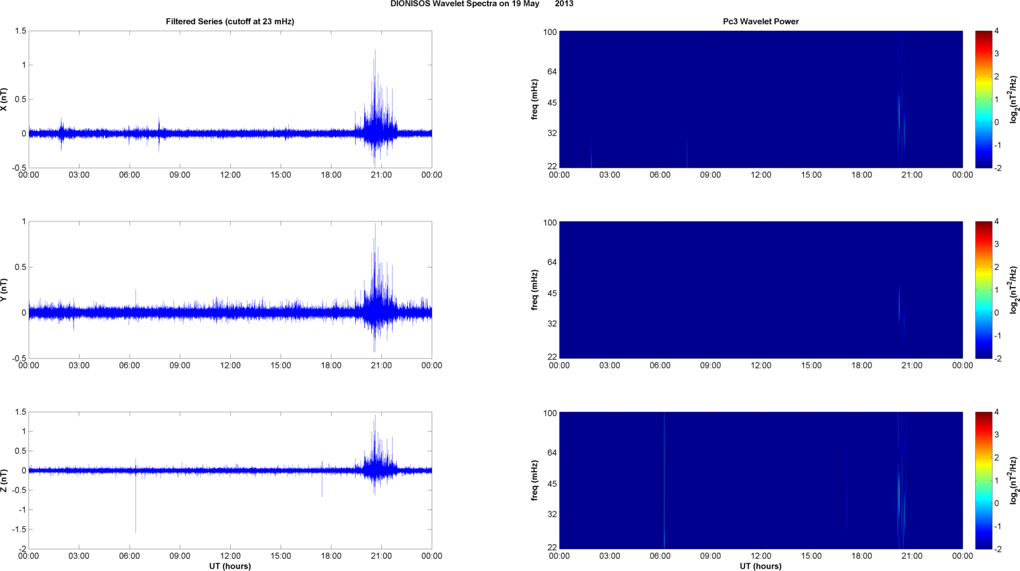The height and width of the screenshot is (571, 1020).
Task: Click the log2(nT²/Hz) label of the X color bar
Action: click(1013, 100)
